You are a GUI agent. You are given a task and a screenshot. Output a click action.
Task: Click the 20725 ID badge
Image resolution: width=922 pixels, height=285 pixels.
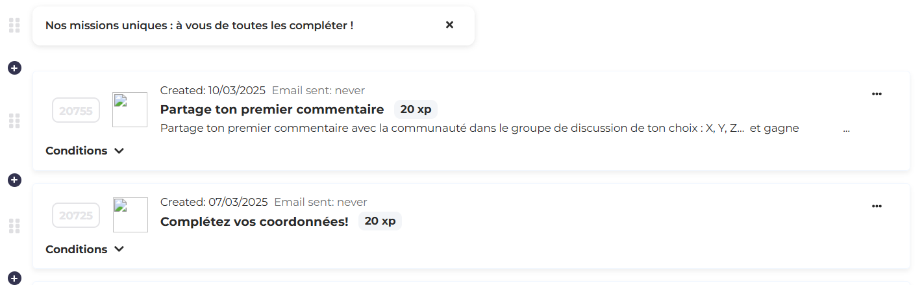(x=75, y=216)
